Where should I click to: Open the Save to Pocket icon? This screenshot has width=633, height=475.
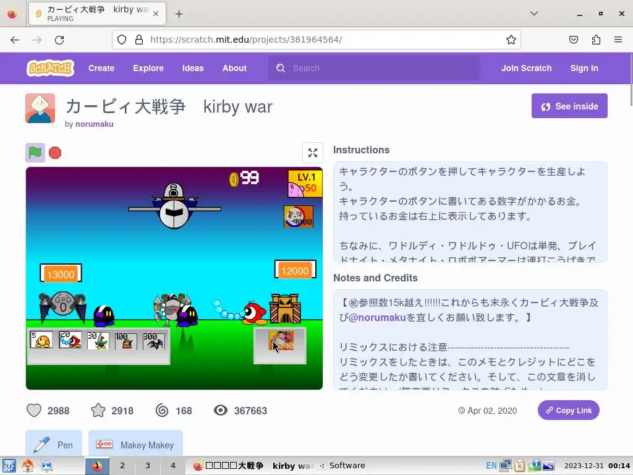click(573, 40)
